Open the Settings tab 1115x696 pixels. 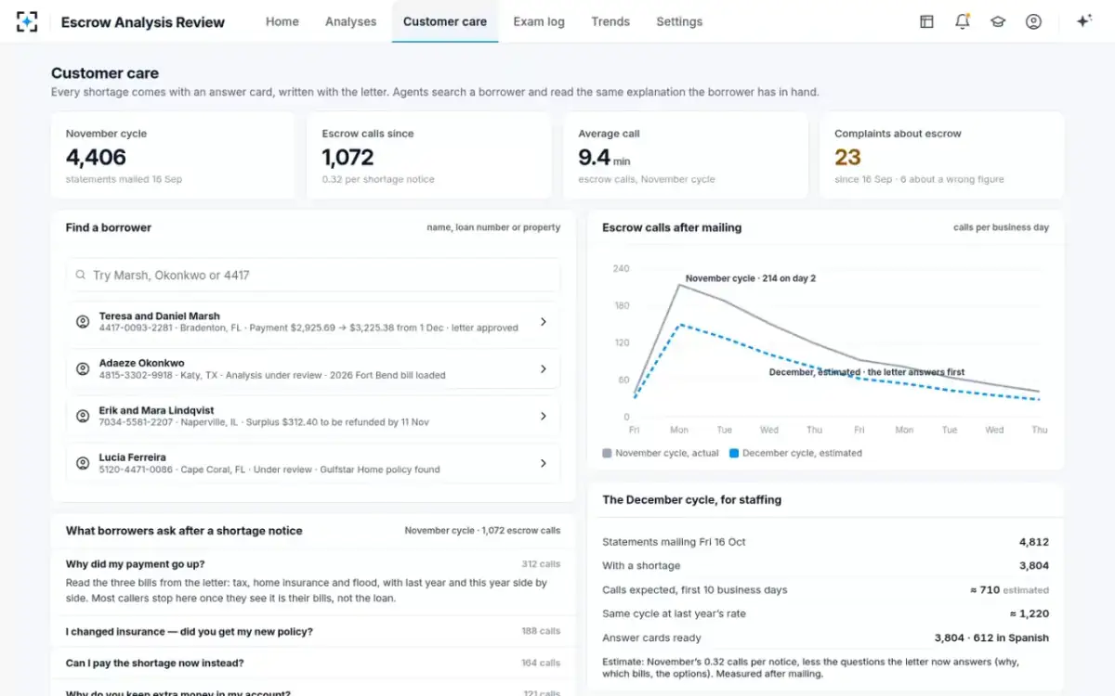coord(679,21)
